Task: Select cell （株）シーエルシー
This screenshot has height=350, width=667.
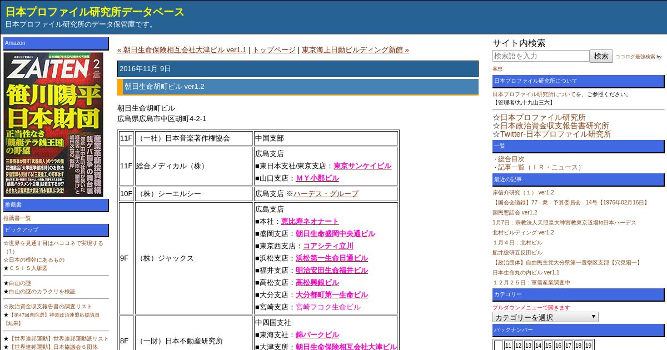Action: click(194, 194)
